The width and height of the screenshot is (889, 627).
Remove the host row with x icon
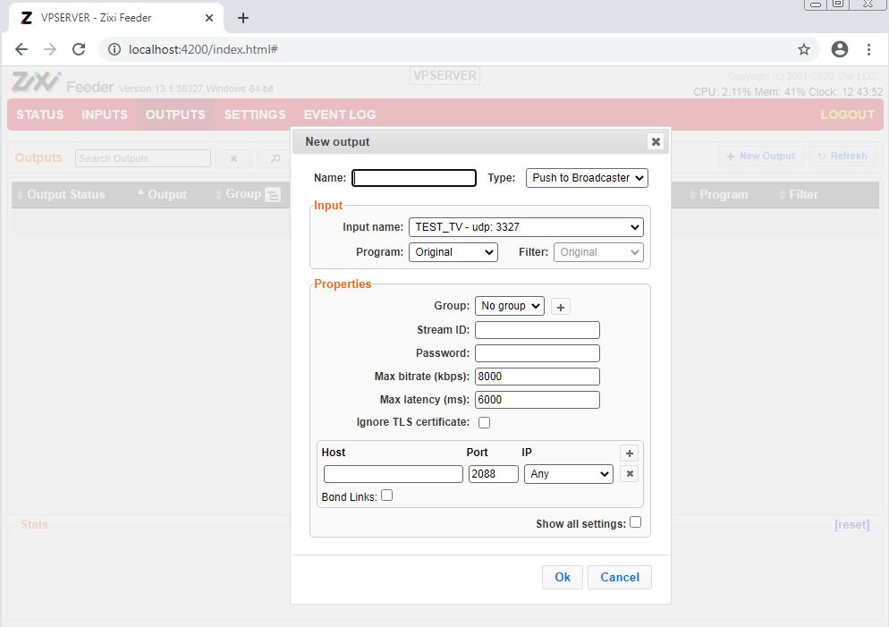[629, 474]
